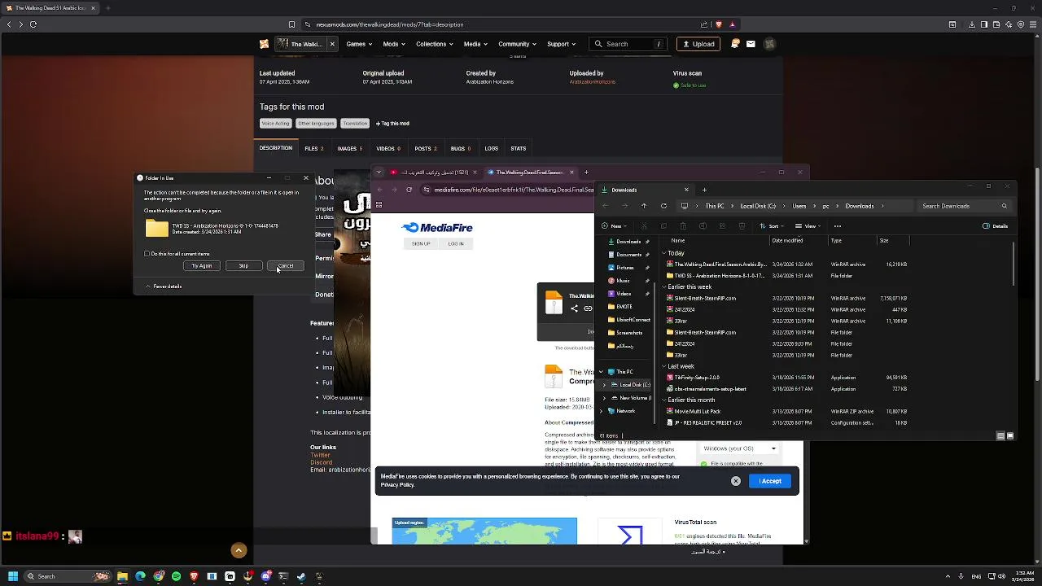Dismiss the MediaFire cookie banner X
1042x586 pixels.
[x=736, y=481]
